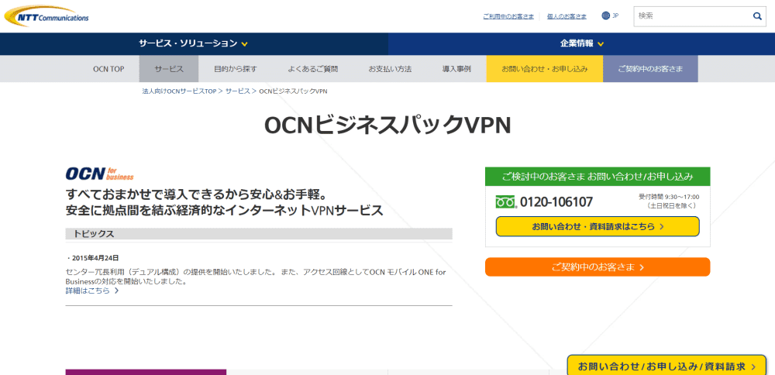This screenshot has width=775, height=375.
Task: Expand 企業情報 dropdown menu
Action: click(582, 43)
